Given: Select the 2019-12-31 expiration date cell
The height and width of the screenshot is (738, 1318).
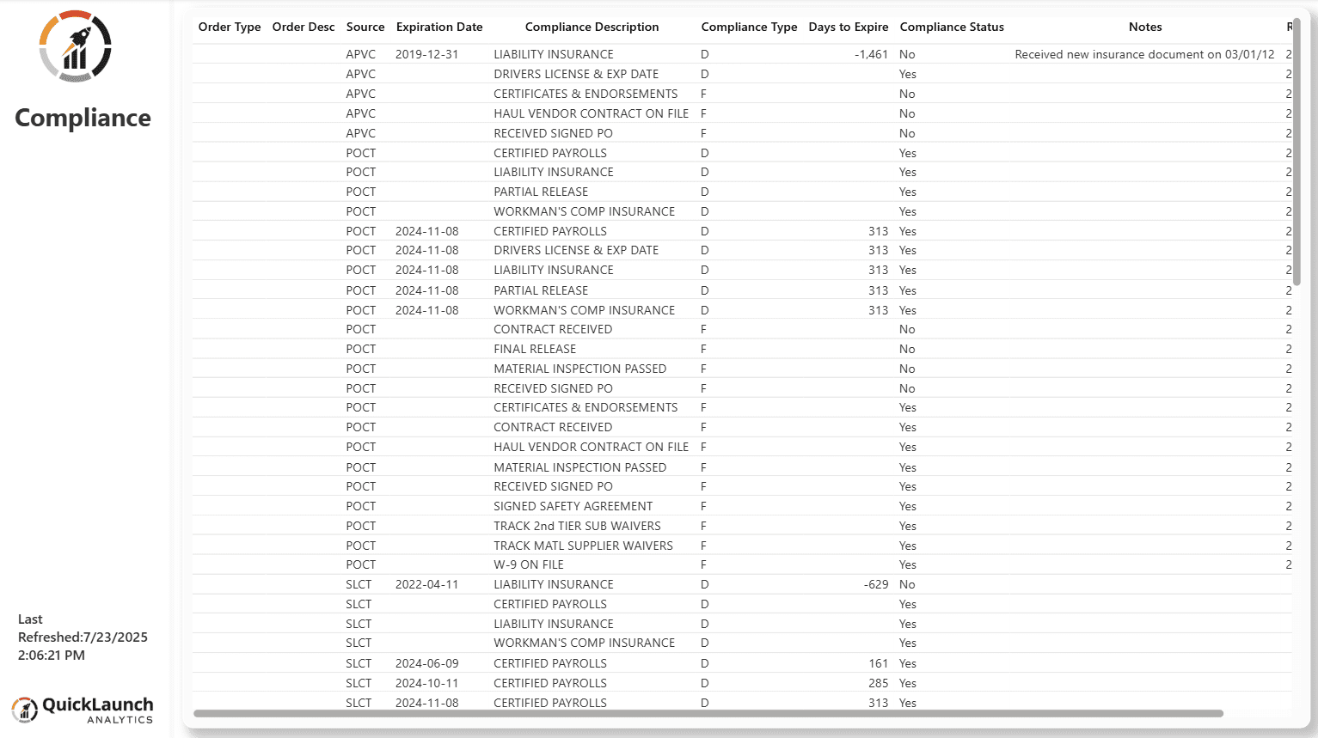Looking at the screenshot, I should pos(427,54).
